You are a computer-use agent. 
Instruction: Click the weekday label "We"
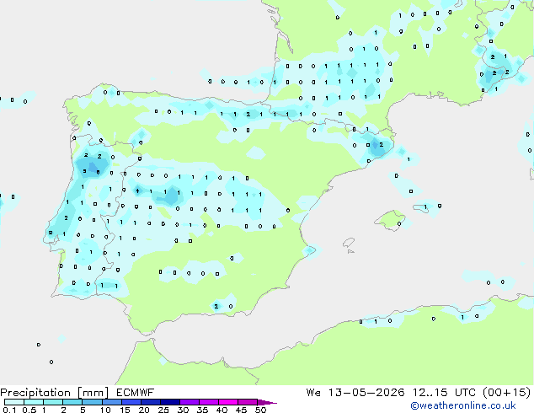313,393
